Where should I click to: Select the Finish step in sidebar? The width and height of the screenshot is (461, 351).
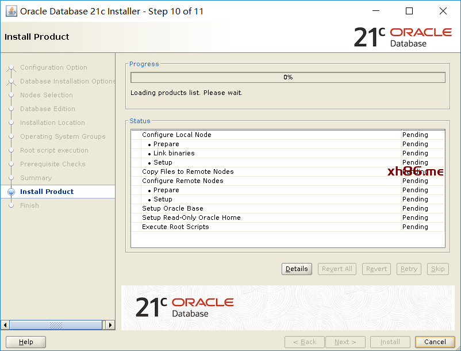pyautogui.click(x=29, y=205)
